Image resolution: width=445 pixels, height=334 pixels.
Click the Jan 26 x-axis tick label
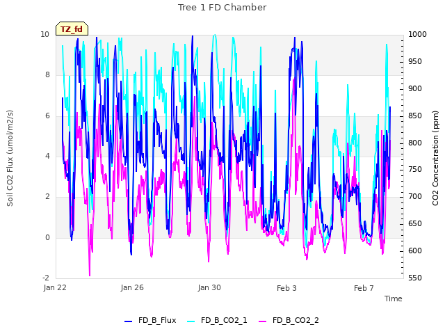coord(132,287)
